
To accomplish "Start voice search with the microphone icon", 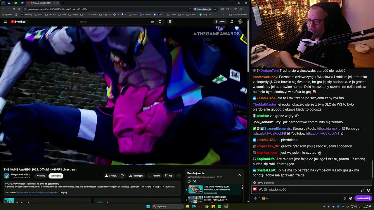I will point(170,22).
